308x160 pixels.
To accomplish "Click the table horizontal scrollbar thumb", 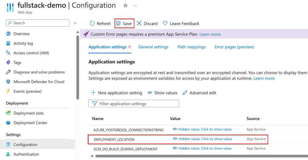I will [202, 156].
